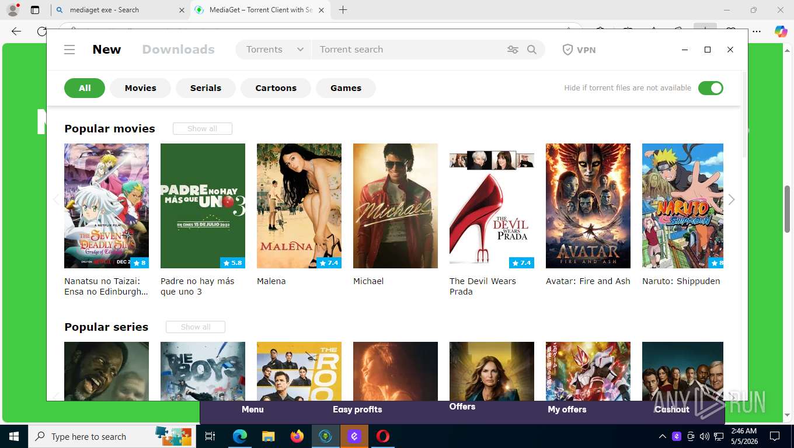Click the VPN shield icon
The image size is (794, 448).
tap(567, 50)
